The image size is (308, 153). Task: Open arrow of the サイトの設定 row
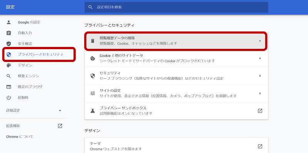click(x=260, y=93)
